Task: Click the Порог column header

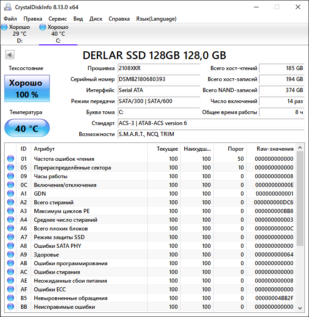Action: [230, 149]
